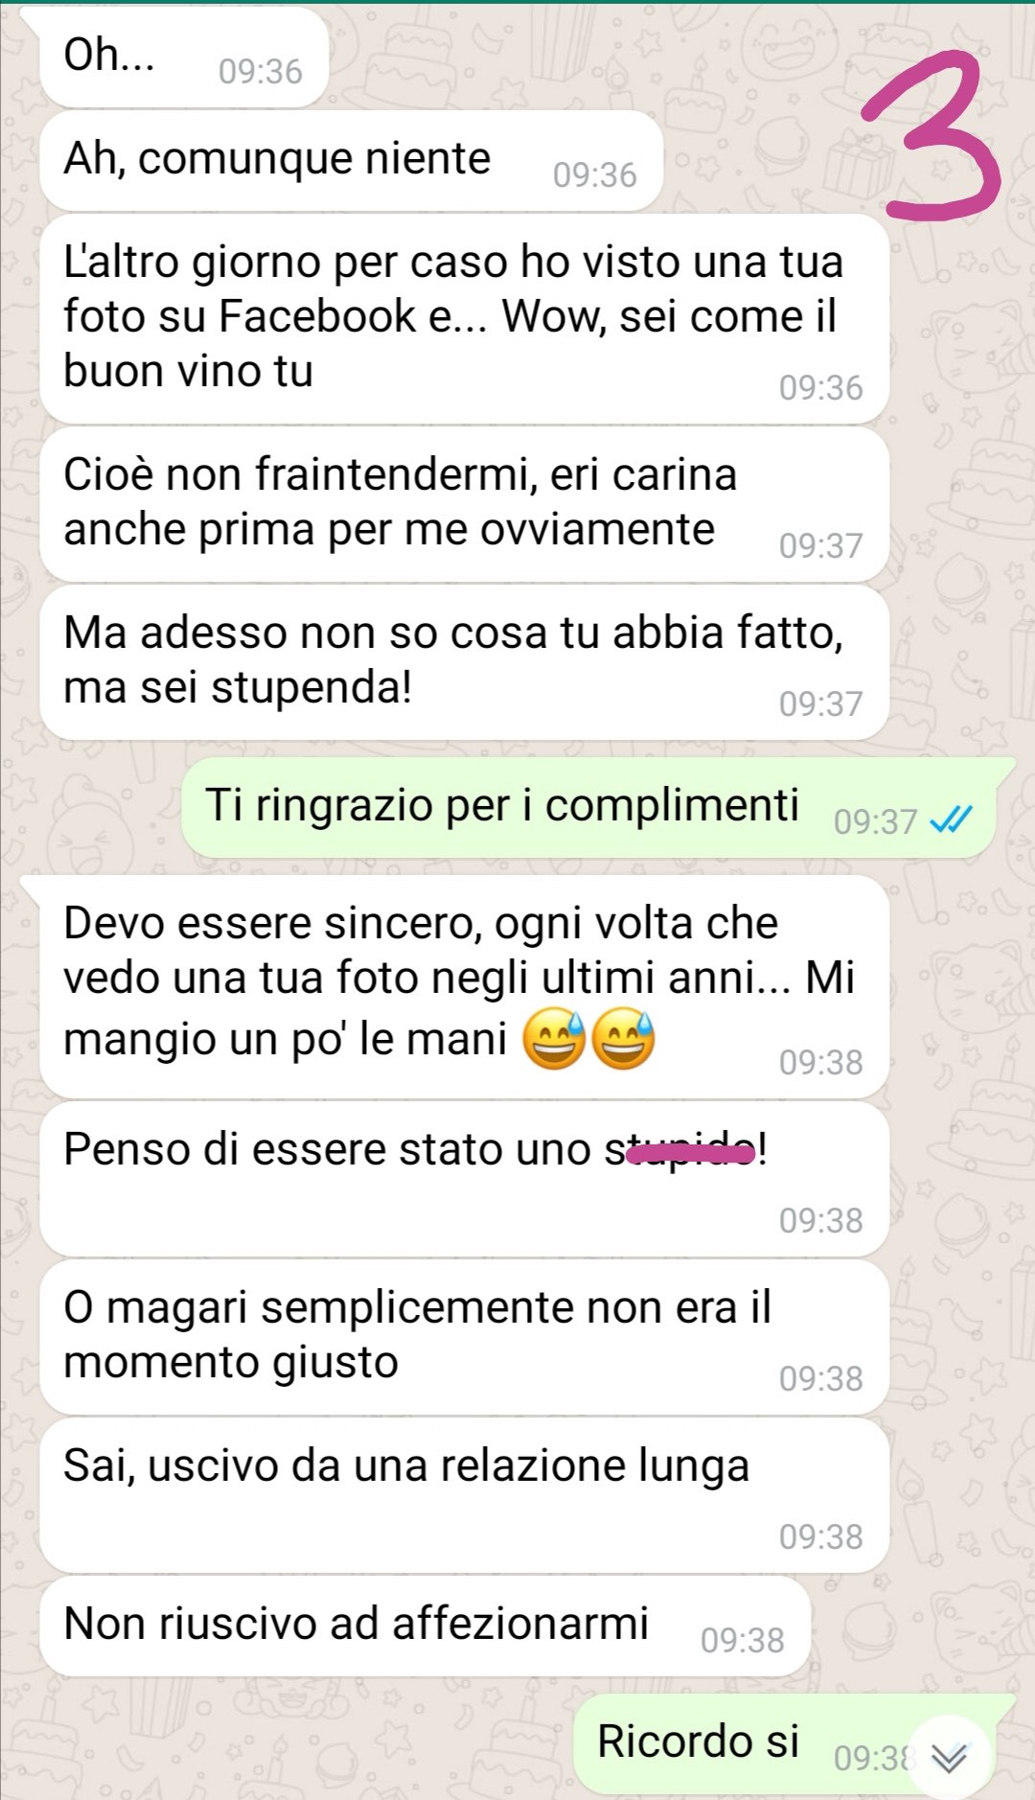Select the "Sai, uscivo da una relazione lunga" message
Image resolution: width=1035 pixels, height=1800 pixels.
click(464, 1495)
